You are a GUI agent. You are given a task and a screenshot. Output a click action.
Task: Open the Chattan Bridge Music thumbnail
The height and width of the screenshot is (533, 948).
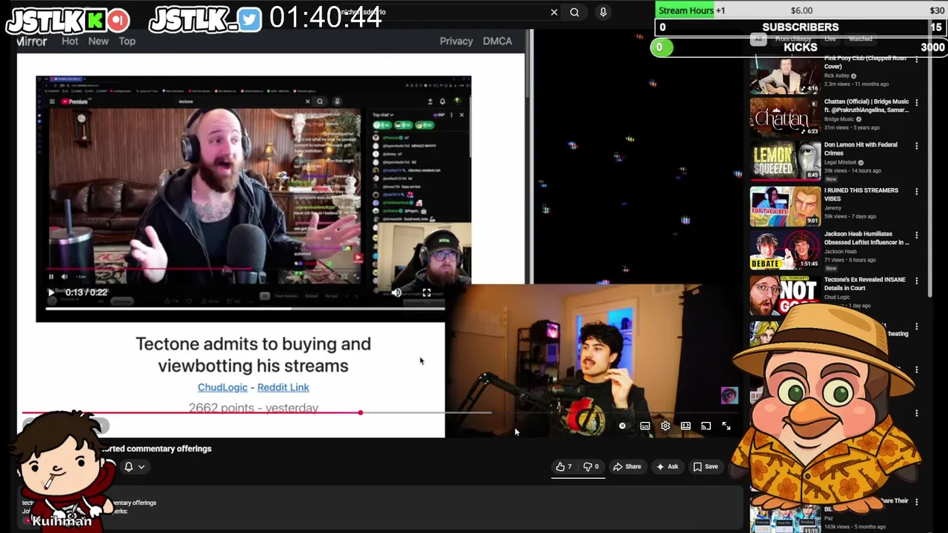[x=785, y=117]
